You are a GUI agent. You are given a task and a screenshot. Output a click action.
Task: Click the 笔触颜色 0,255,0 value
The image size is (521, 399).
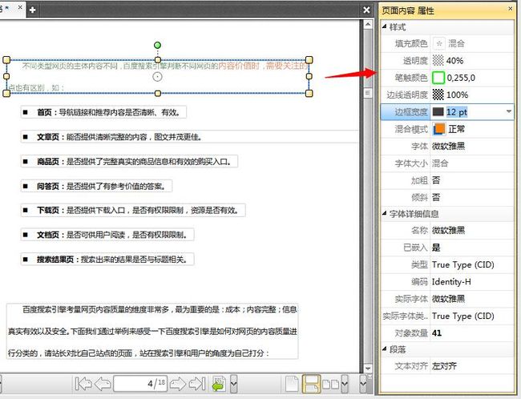[461, 78]
